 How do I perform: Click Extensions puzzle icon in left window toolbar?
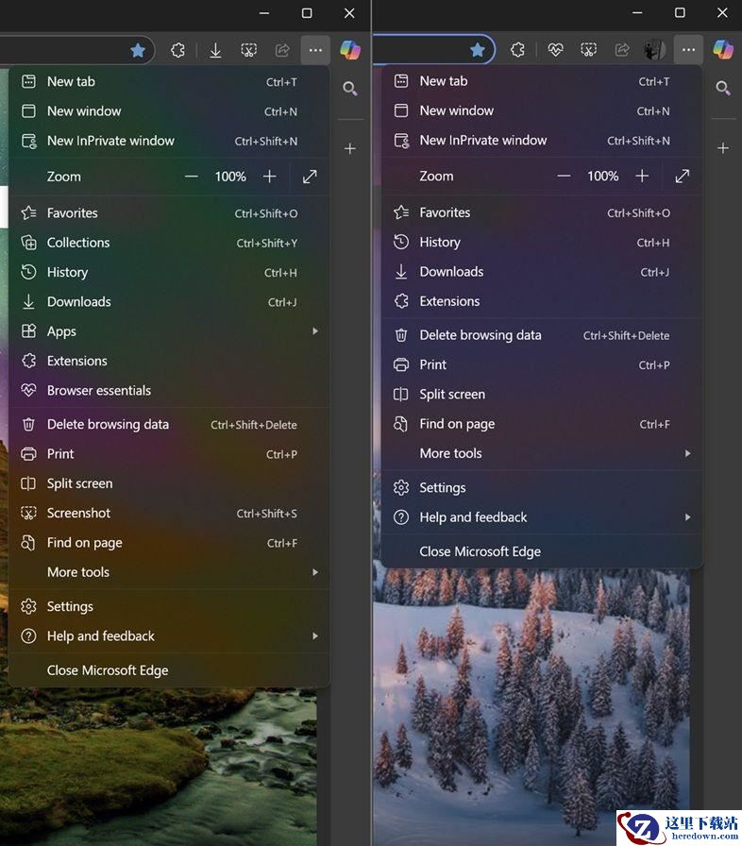[177, 50]
